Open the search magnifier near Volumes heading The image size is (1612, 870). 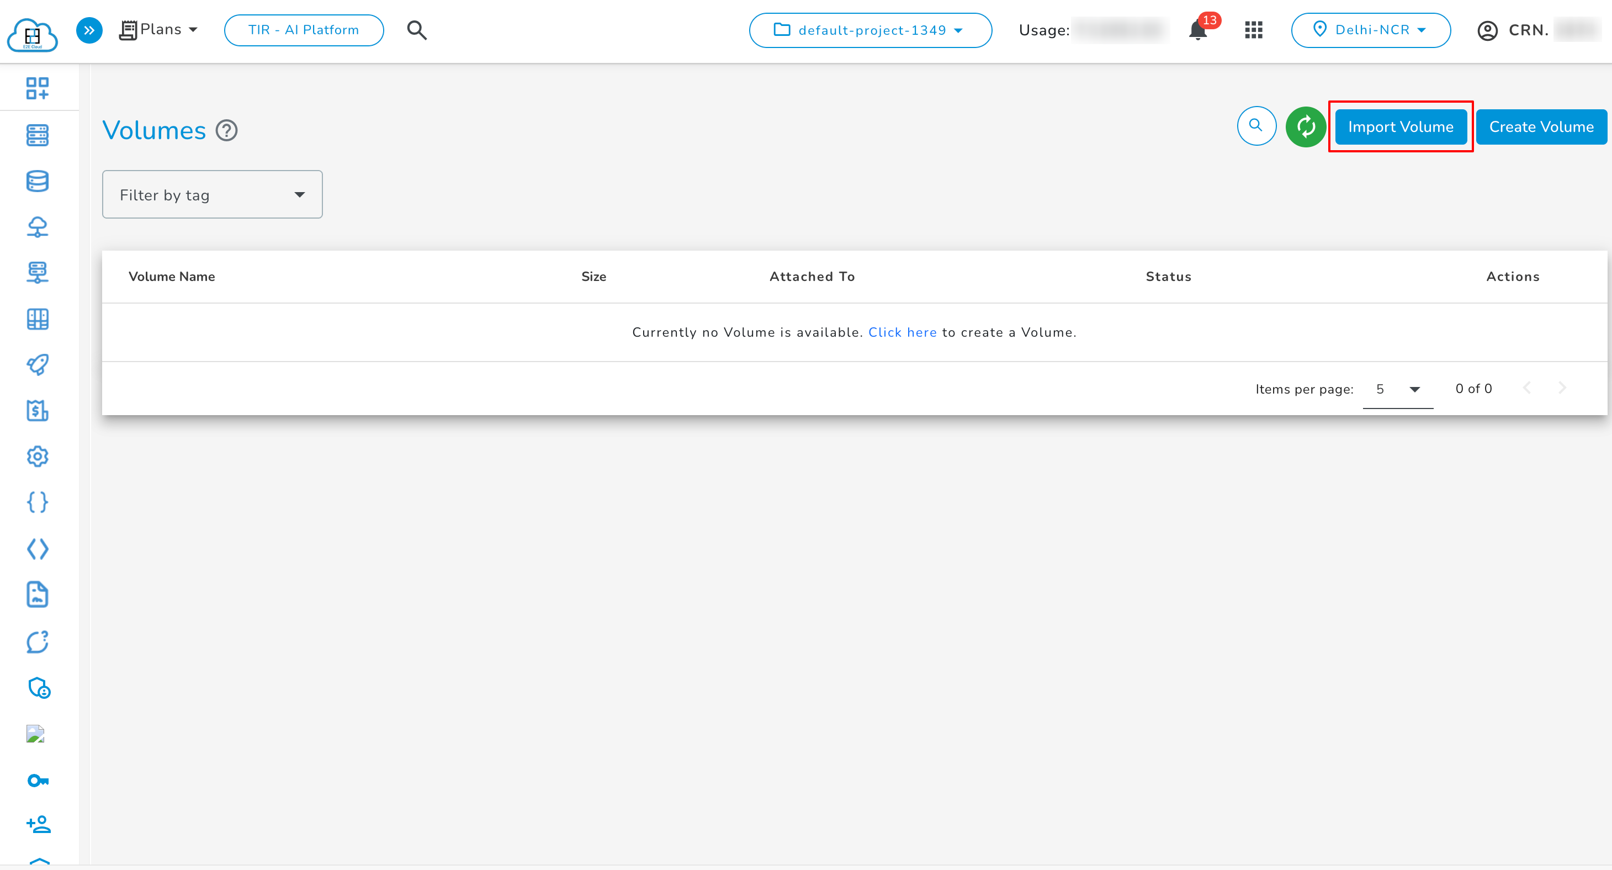coord(1256,126)
